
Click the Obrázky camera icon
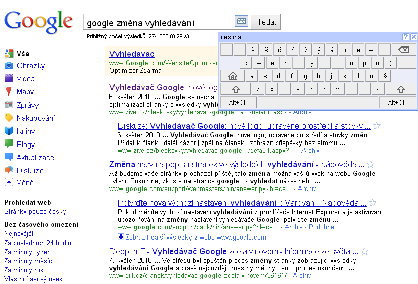9,65
